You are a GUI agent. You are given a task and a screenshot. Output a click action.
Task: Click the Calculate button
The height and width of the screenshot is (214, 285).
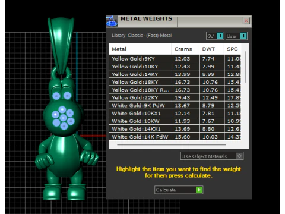(x=179, y=190)
